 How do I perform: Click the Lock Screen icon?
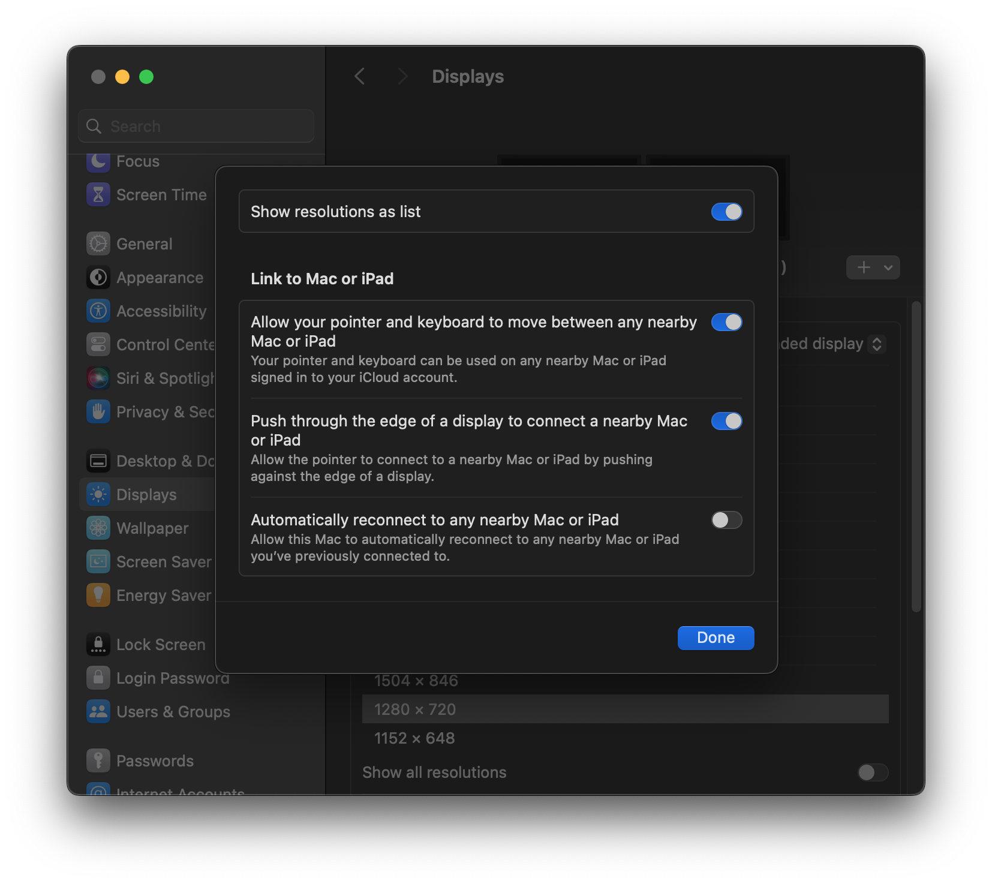[x=98, y=644]
